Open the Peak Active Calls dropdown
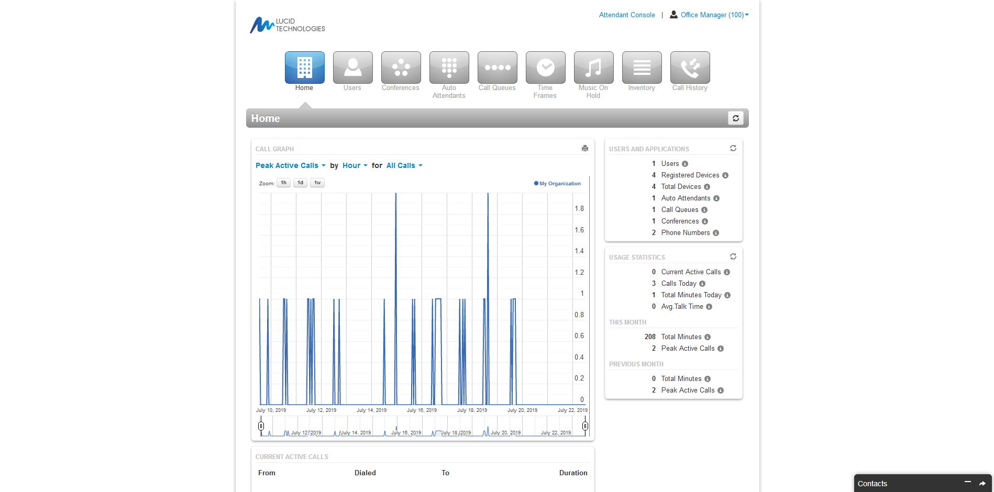The image size is (994, 492). click(x=291, y=165)
